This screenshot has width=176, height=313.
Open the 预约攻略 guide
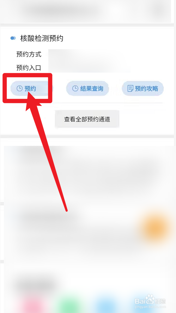click(x=142, y=89)
